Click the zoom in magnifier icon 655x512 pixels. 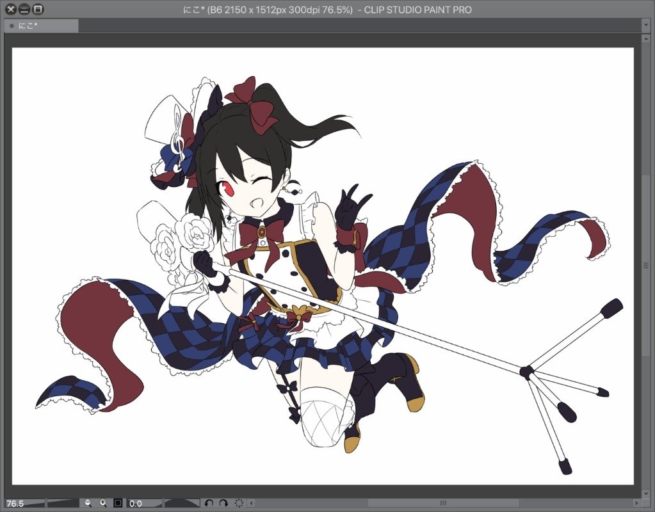pos(103,503)
